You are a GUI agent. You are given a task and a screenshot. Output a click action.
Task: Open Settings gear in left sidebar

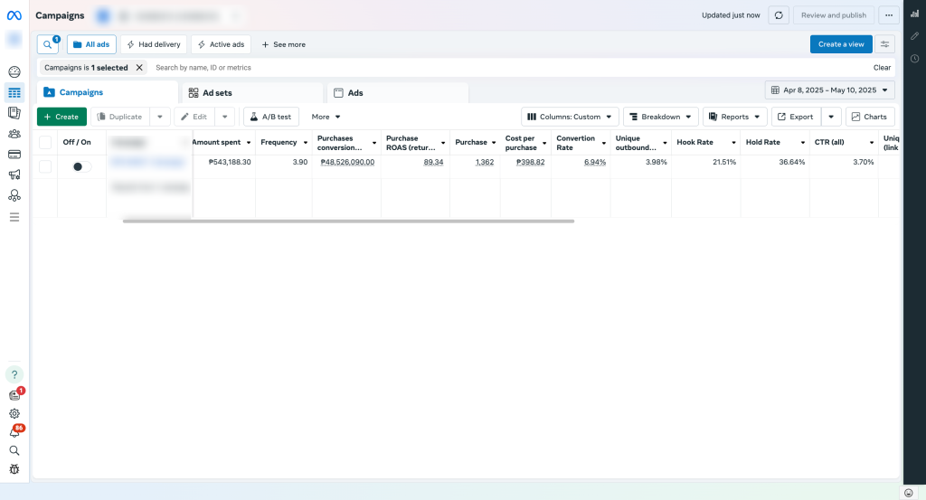coord(14,413)
